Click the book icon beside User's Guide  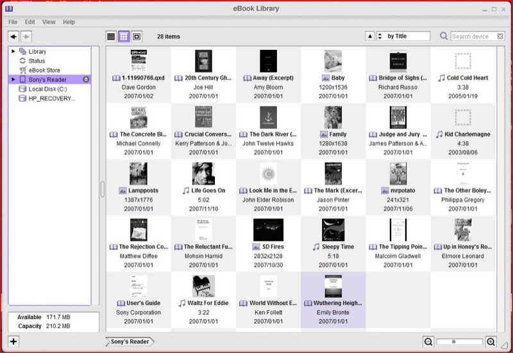pos(121,303)
